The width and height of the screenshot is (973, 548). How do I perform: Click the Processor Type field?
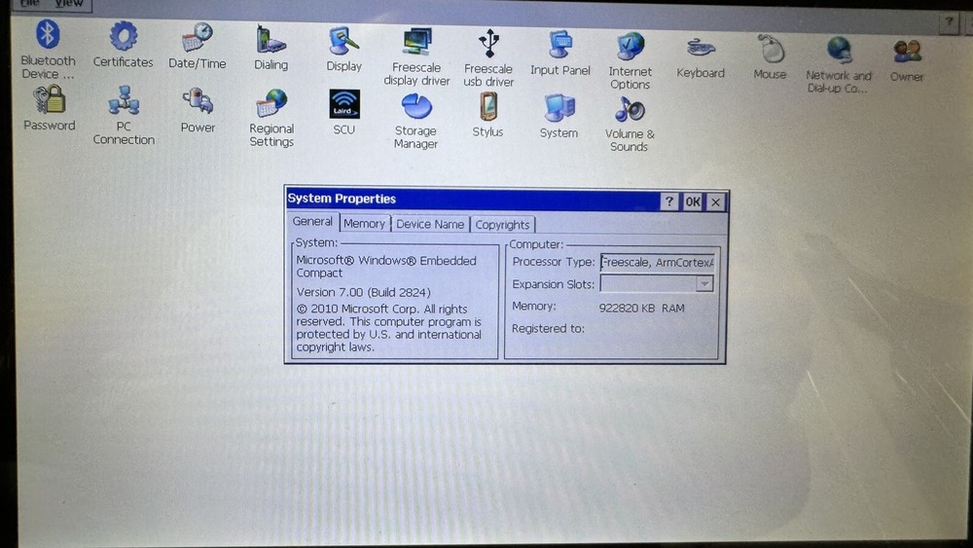click(657, 263)
